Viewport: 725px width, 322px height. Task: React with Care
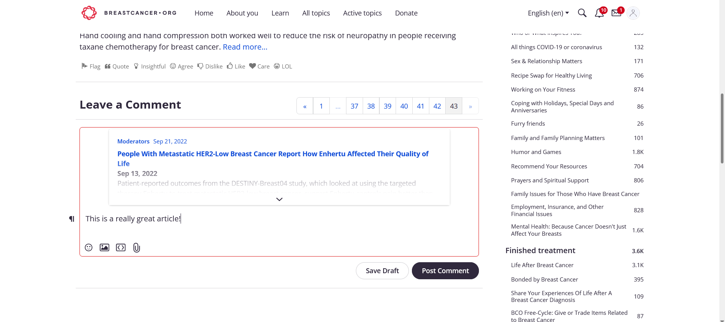pyautogui.click(x=259, y=66)
